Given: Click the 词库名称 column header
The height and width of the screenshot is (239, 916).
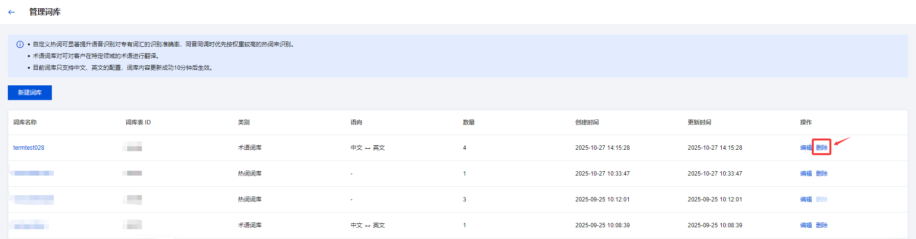Looking at the screenshot, I should [25, 122].
